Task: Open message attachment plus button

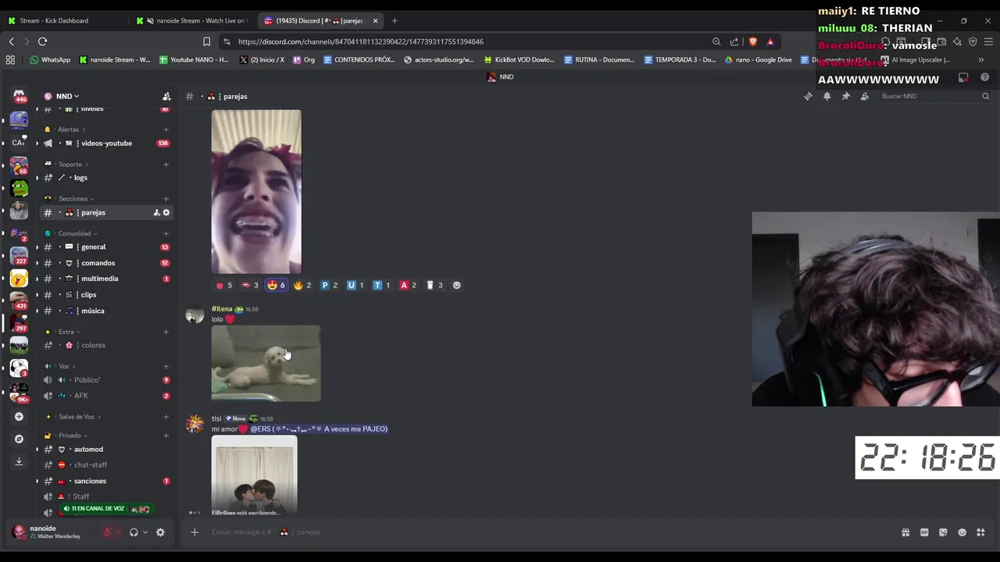Action: tap(195, 532)
